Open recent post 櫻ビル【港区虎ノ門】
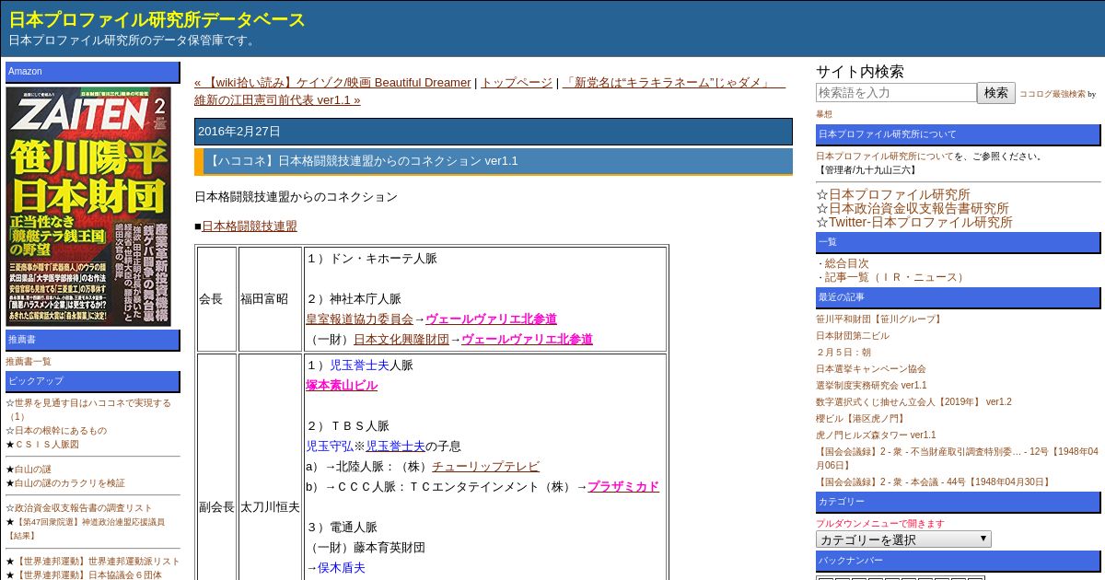 860,419
